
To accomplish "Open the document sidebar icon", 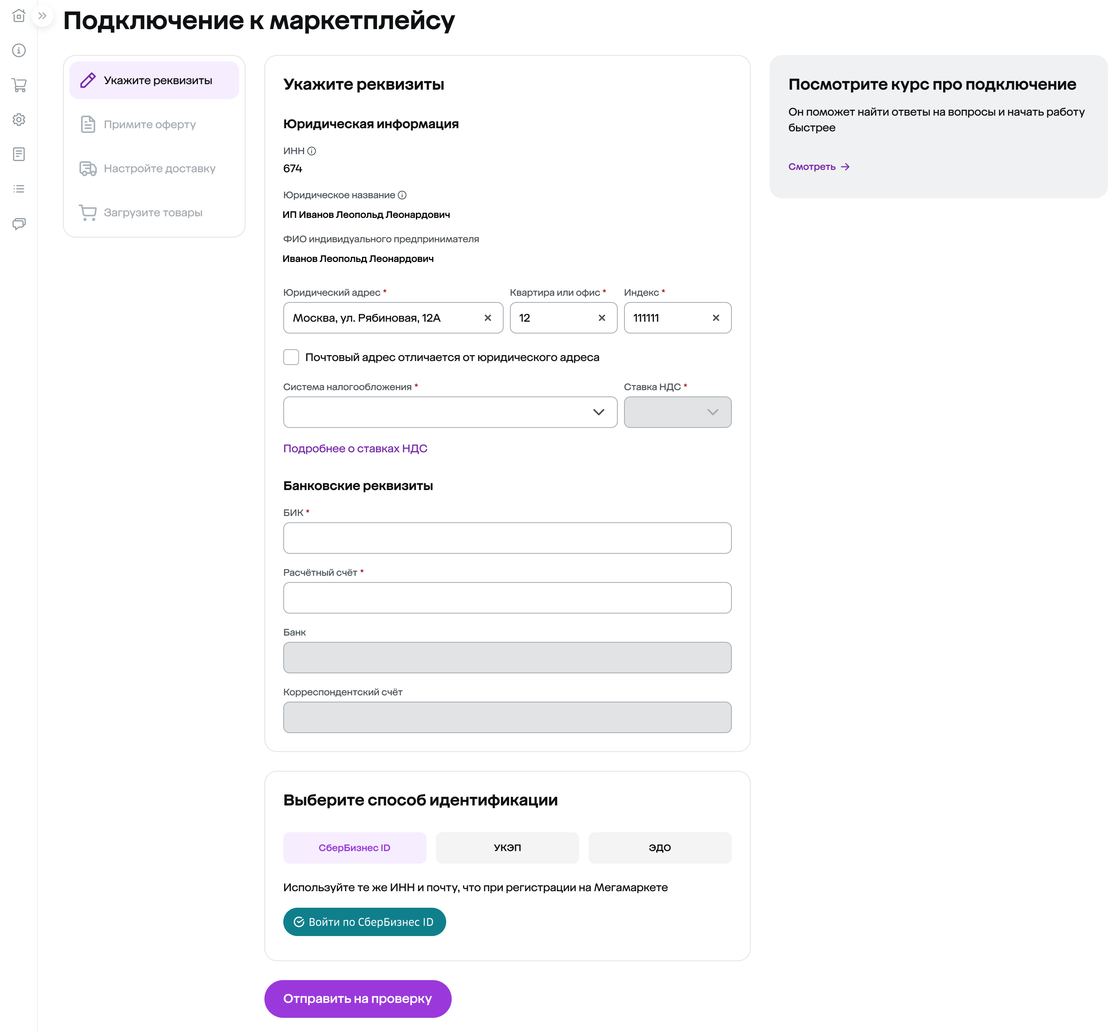I will coord(19,154).
